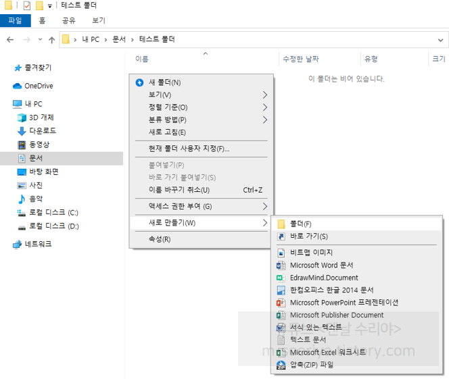Choose 서식 있는 텍스트 from the New submenu
Screen dimensions: 449x379
(x=357, y=328)
